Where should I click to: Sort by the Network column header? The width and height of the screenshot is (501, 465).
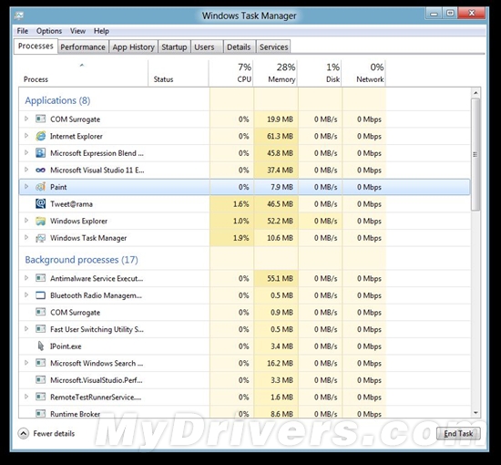(363, 73)
